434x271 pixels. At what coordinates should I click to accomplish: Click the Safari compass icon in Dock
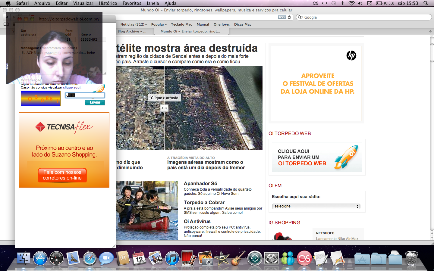90,258
